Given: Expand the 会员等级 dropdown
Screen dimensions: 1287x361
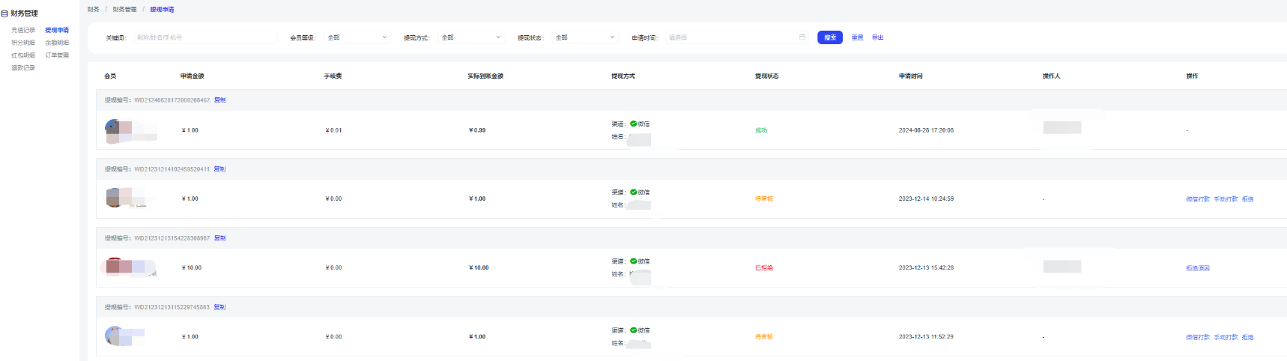Looking at the screenshot, I should point(357,37).
